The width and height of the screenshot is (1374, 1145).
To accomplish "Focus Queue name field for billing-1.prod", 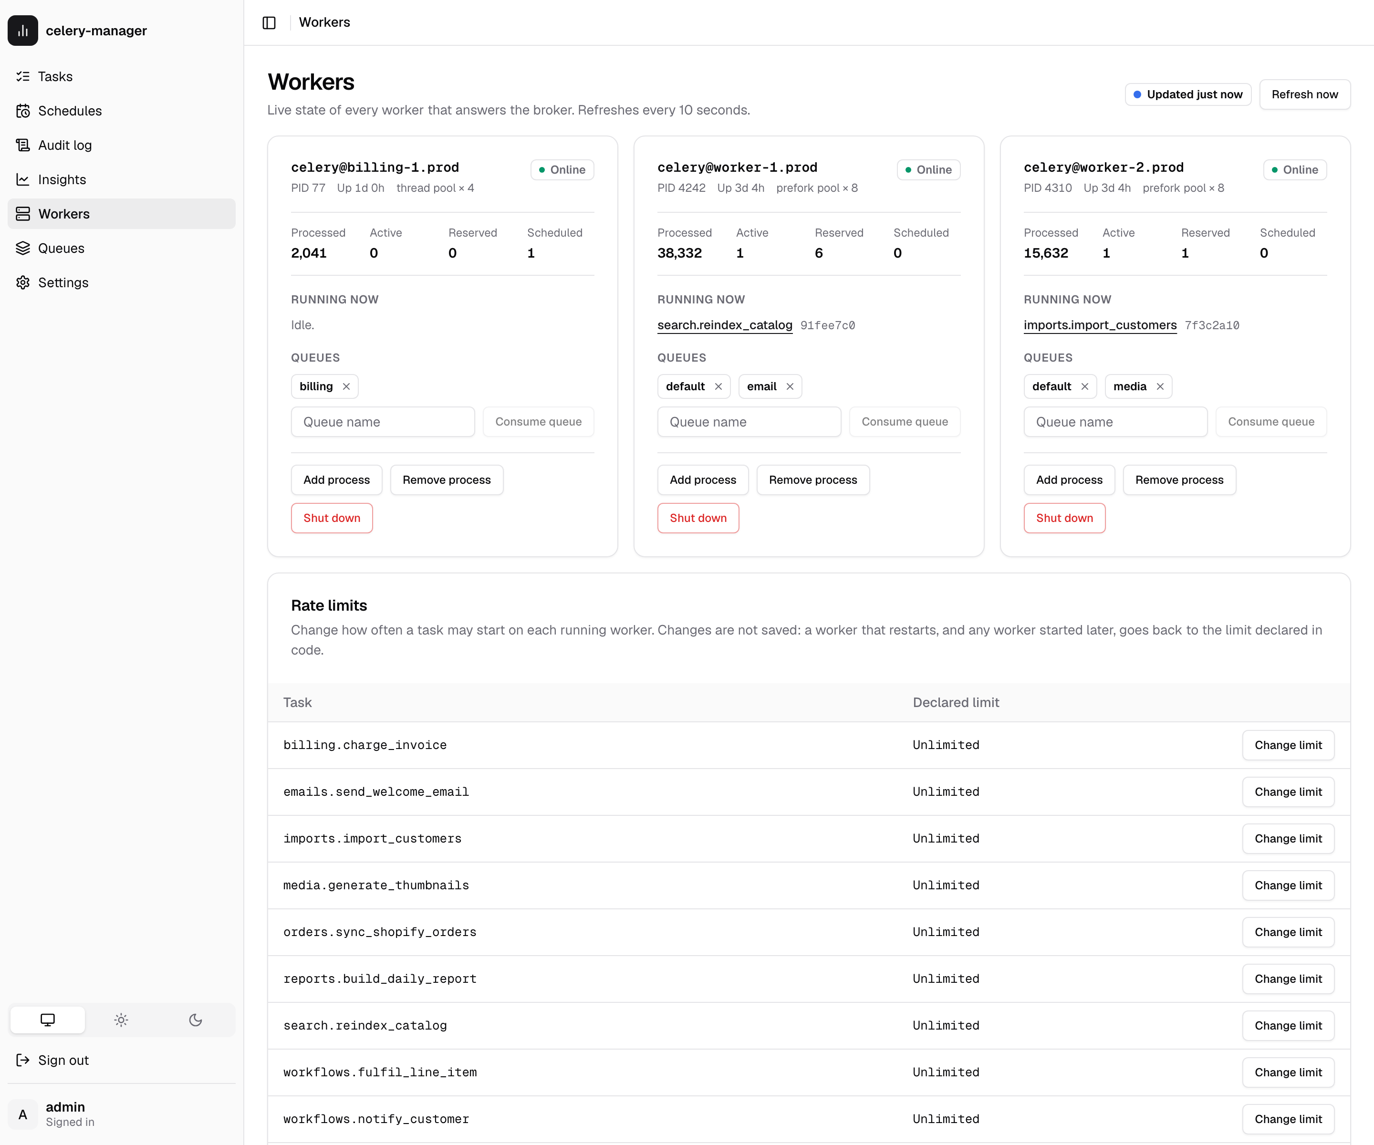I will 383,422.
